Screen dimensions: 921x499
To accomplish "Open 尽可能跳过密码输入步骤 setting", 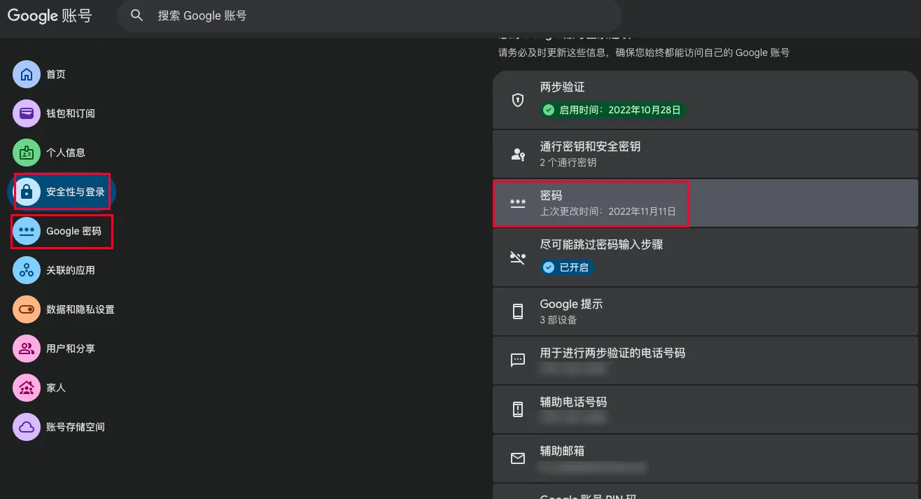I will (x=705, y=257).
